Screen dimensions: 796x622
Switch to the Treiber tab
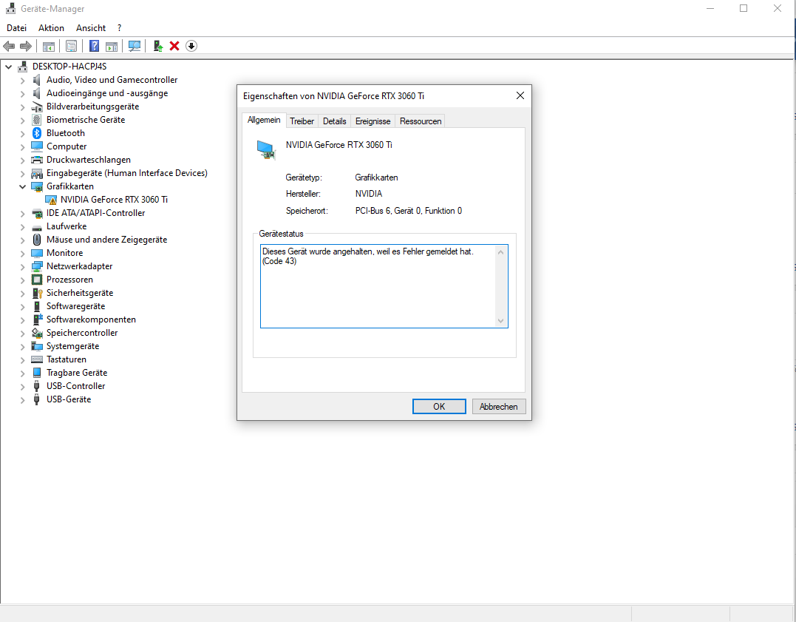click(x=302, y=121)
